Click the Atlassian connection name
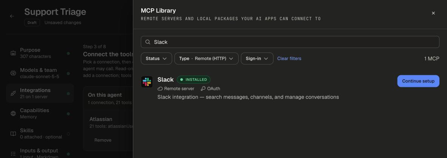 click(x=101, y=119)
